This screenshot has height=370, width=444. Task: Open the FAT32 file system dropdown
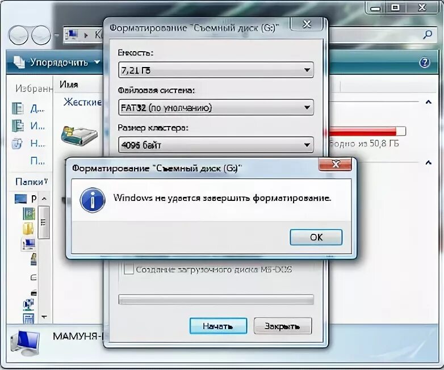click(216, 107)
